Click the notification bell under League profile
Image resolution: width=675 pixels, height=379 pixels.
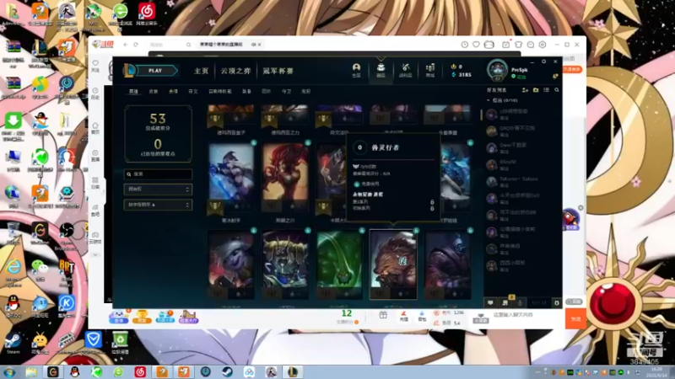tap(555, 77)
